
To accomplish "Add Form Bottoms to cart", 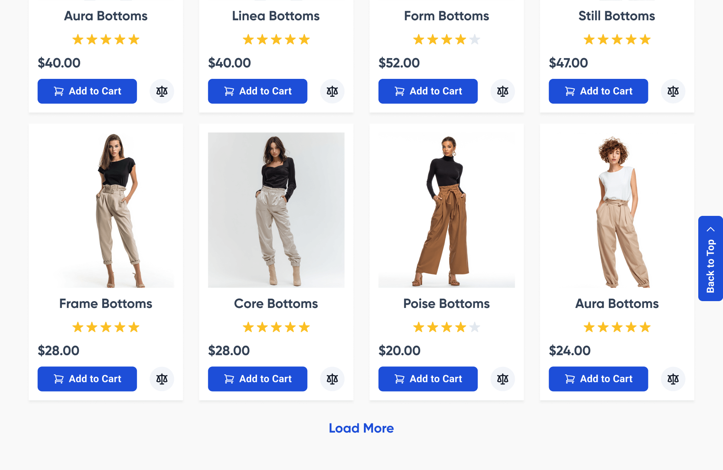I will pos(428,91).
